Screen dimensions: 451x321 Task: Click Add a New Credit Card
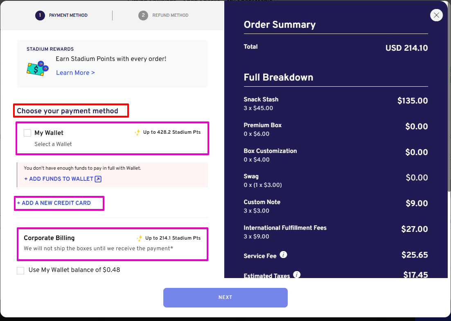tap(54, 203)
